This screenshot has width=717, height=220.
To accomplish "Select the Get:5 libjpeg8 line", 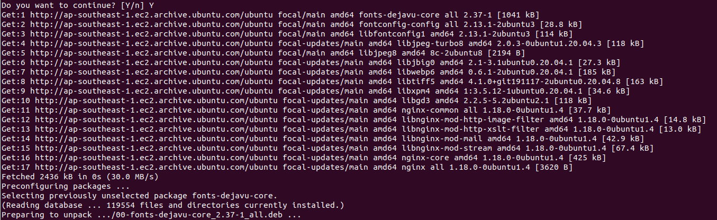I will click(x=262, y=53).
